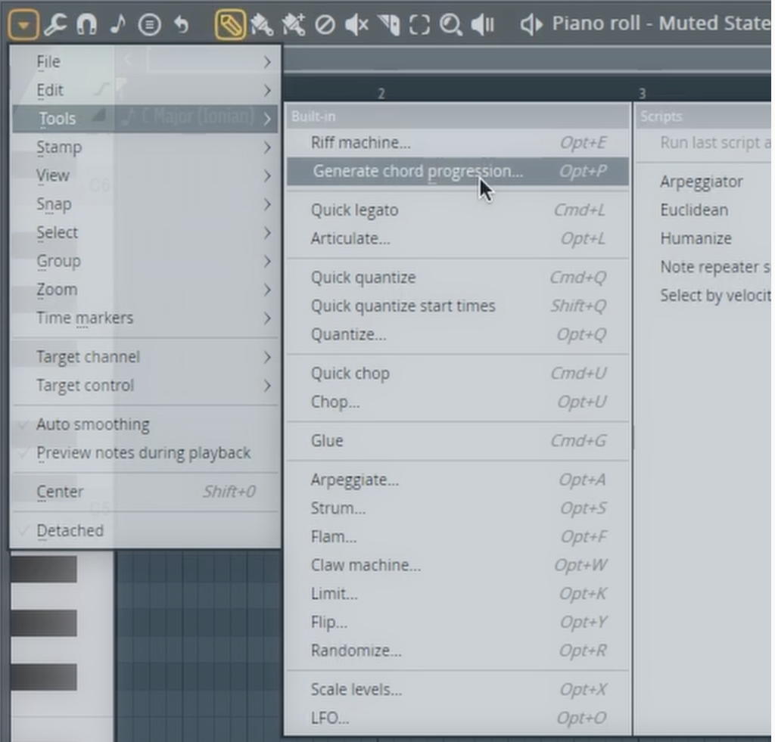
Task: Open the Strum tool
Action: pyautogui.click(x=458, y=508)
